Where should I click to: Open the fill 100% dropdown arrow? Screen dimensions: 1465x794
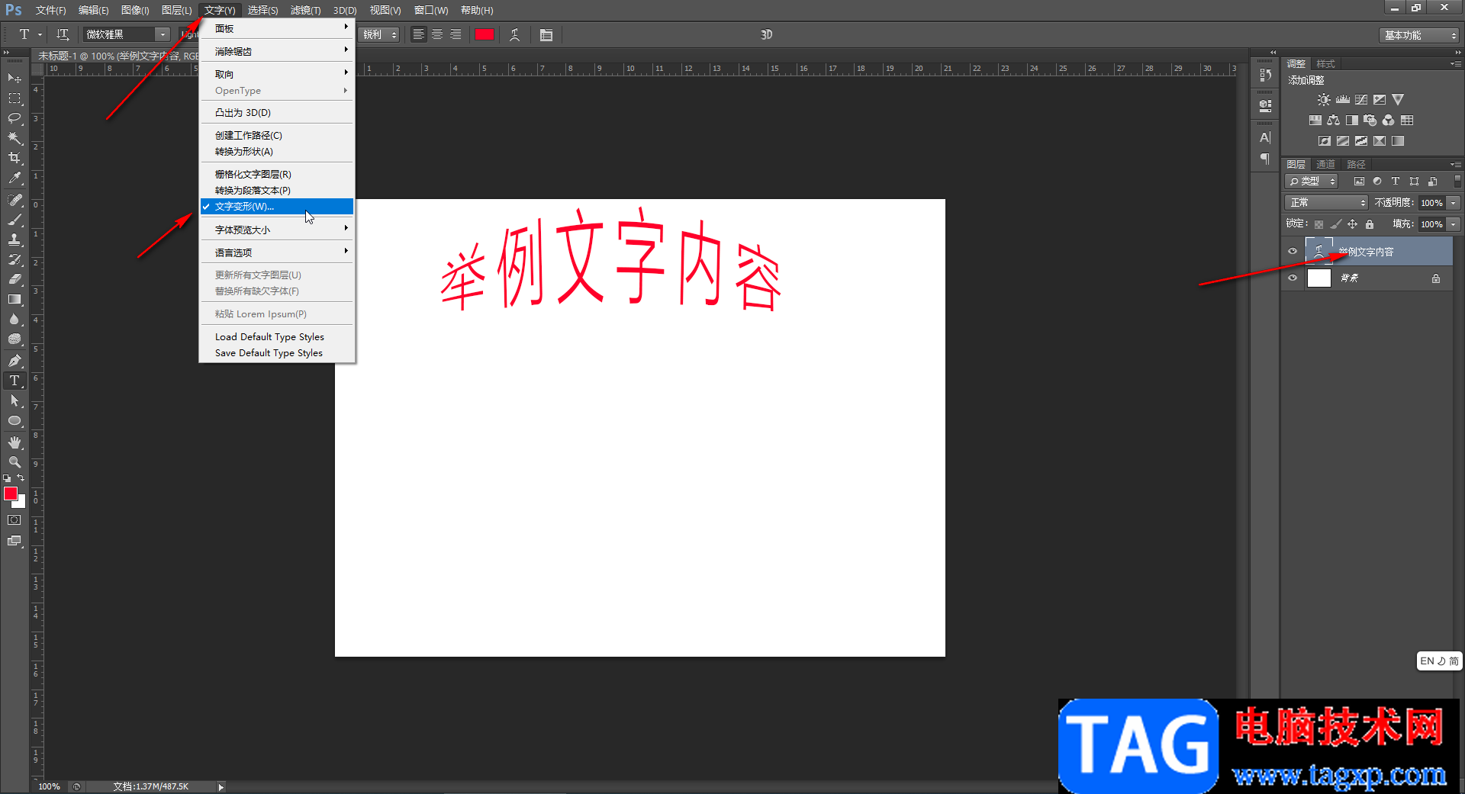tap(1454, 224)
